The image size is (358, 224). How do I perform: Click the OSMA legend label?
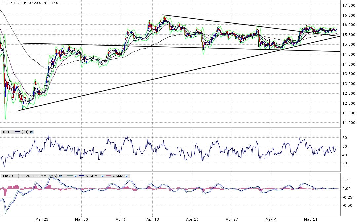118,176
